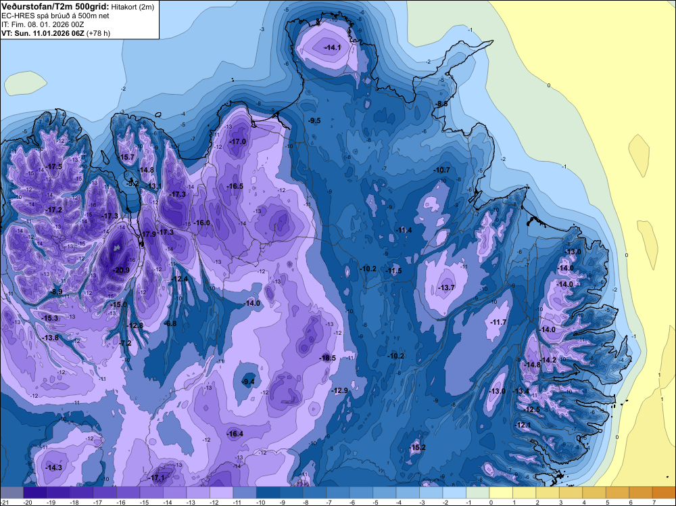Click the '(+78 h)' forecast offset text

click(x=99, y=32)
